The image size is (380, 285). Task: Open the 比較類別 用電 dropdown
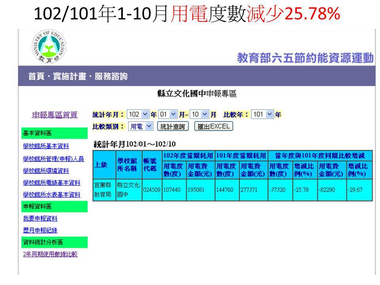point(141,126)
